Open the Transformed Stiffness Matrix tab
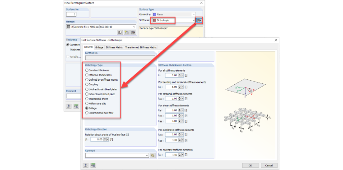Screen dimensions: 343x170 [x=141, y=47]
